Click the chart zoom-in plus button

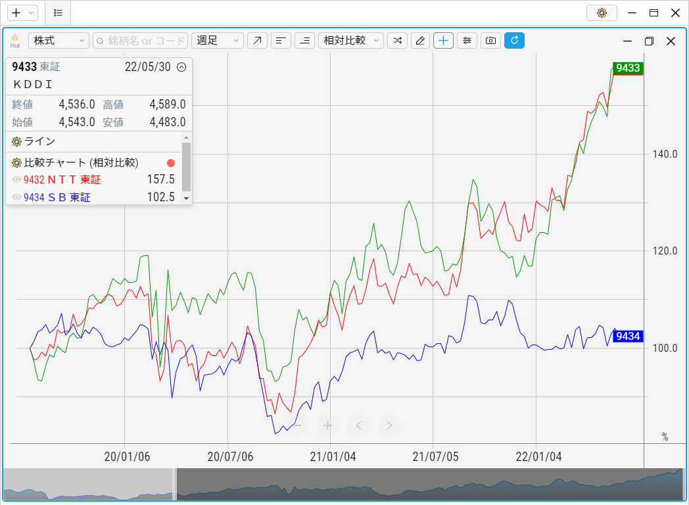coord(328,425)
